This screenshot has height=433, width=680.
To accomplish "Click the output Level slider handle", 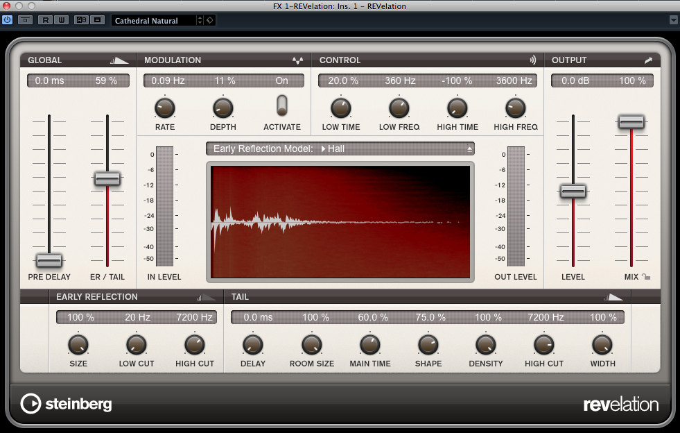I will coord(573,191).
